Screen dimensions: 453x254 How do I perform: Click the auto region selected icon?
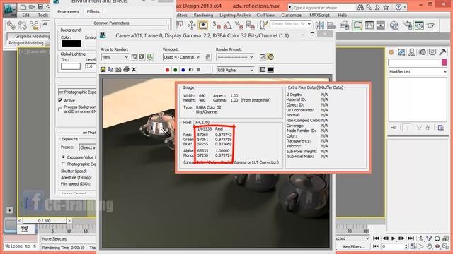tap(142, 57)
